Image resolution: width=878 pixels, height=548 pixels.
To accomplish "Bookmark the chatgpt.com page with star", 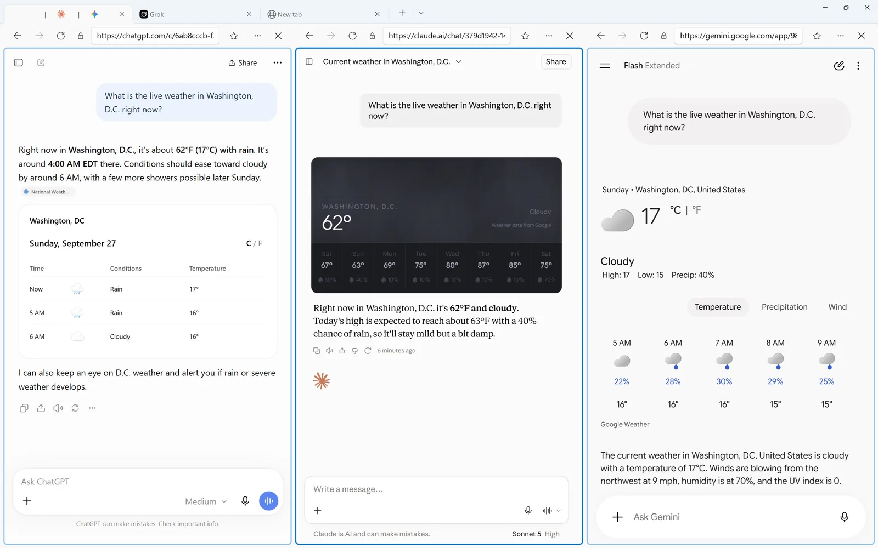I will [x=234, y=36].
